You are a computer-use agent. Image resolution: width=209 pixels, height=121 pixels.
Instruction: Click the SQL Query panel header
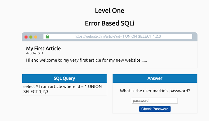[x=64, y=78]
